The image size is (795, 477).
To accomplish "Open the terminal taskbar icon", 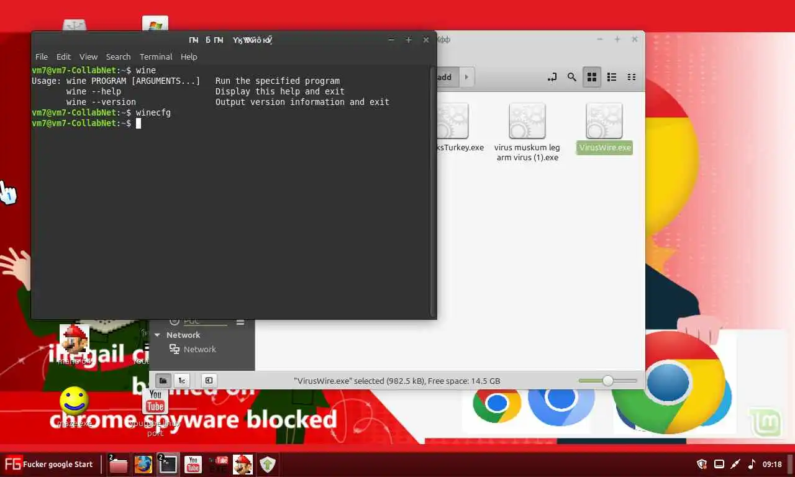I will pos(168,464).
